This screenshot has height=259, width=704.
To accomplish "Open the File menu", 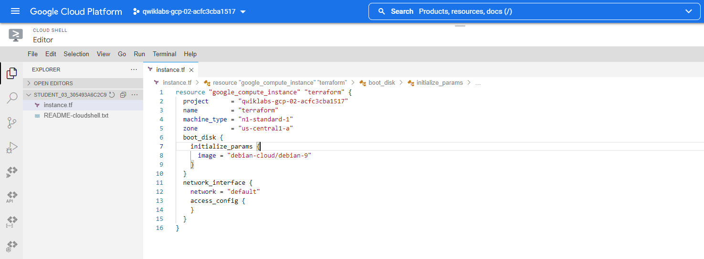I will (32, 54).
